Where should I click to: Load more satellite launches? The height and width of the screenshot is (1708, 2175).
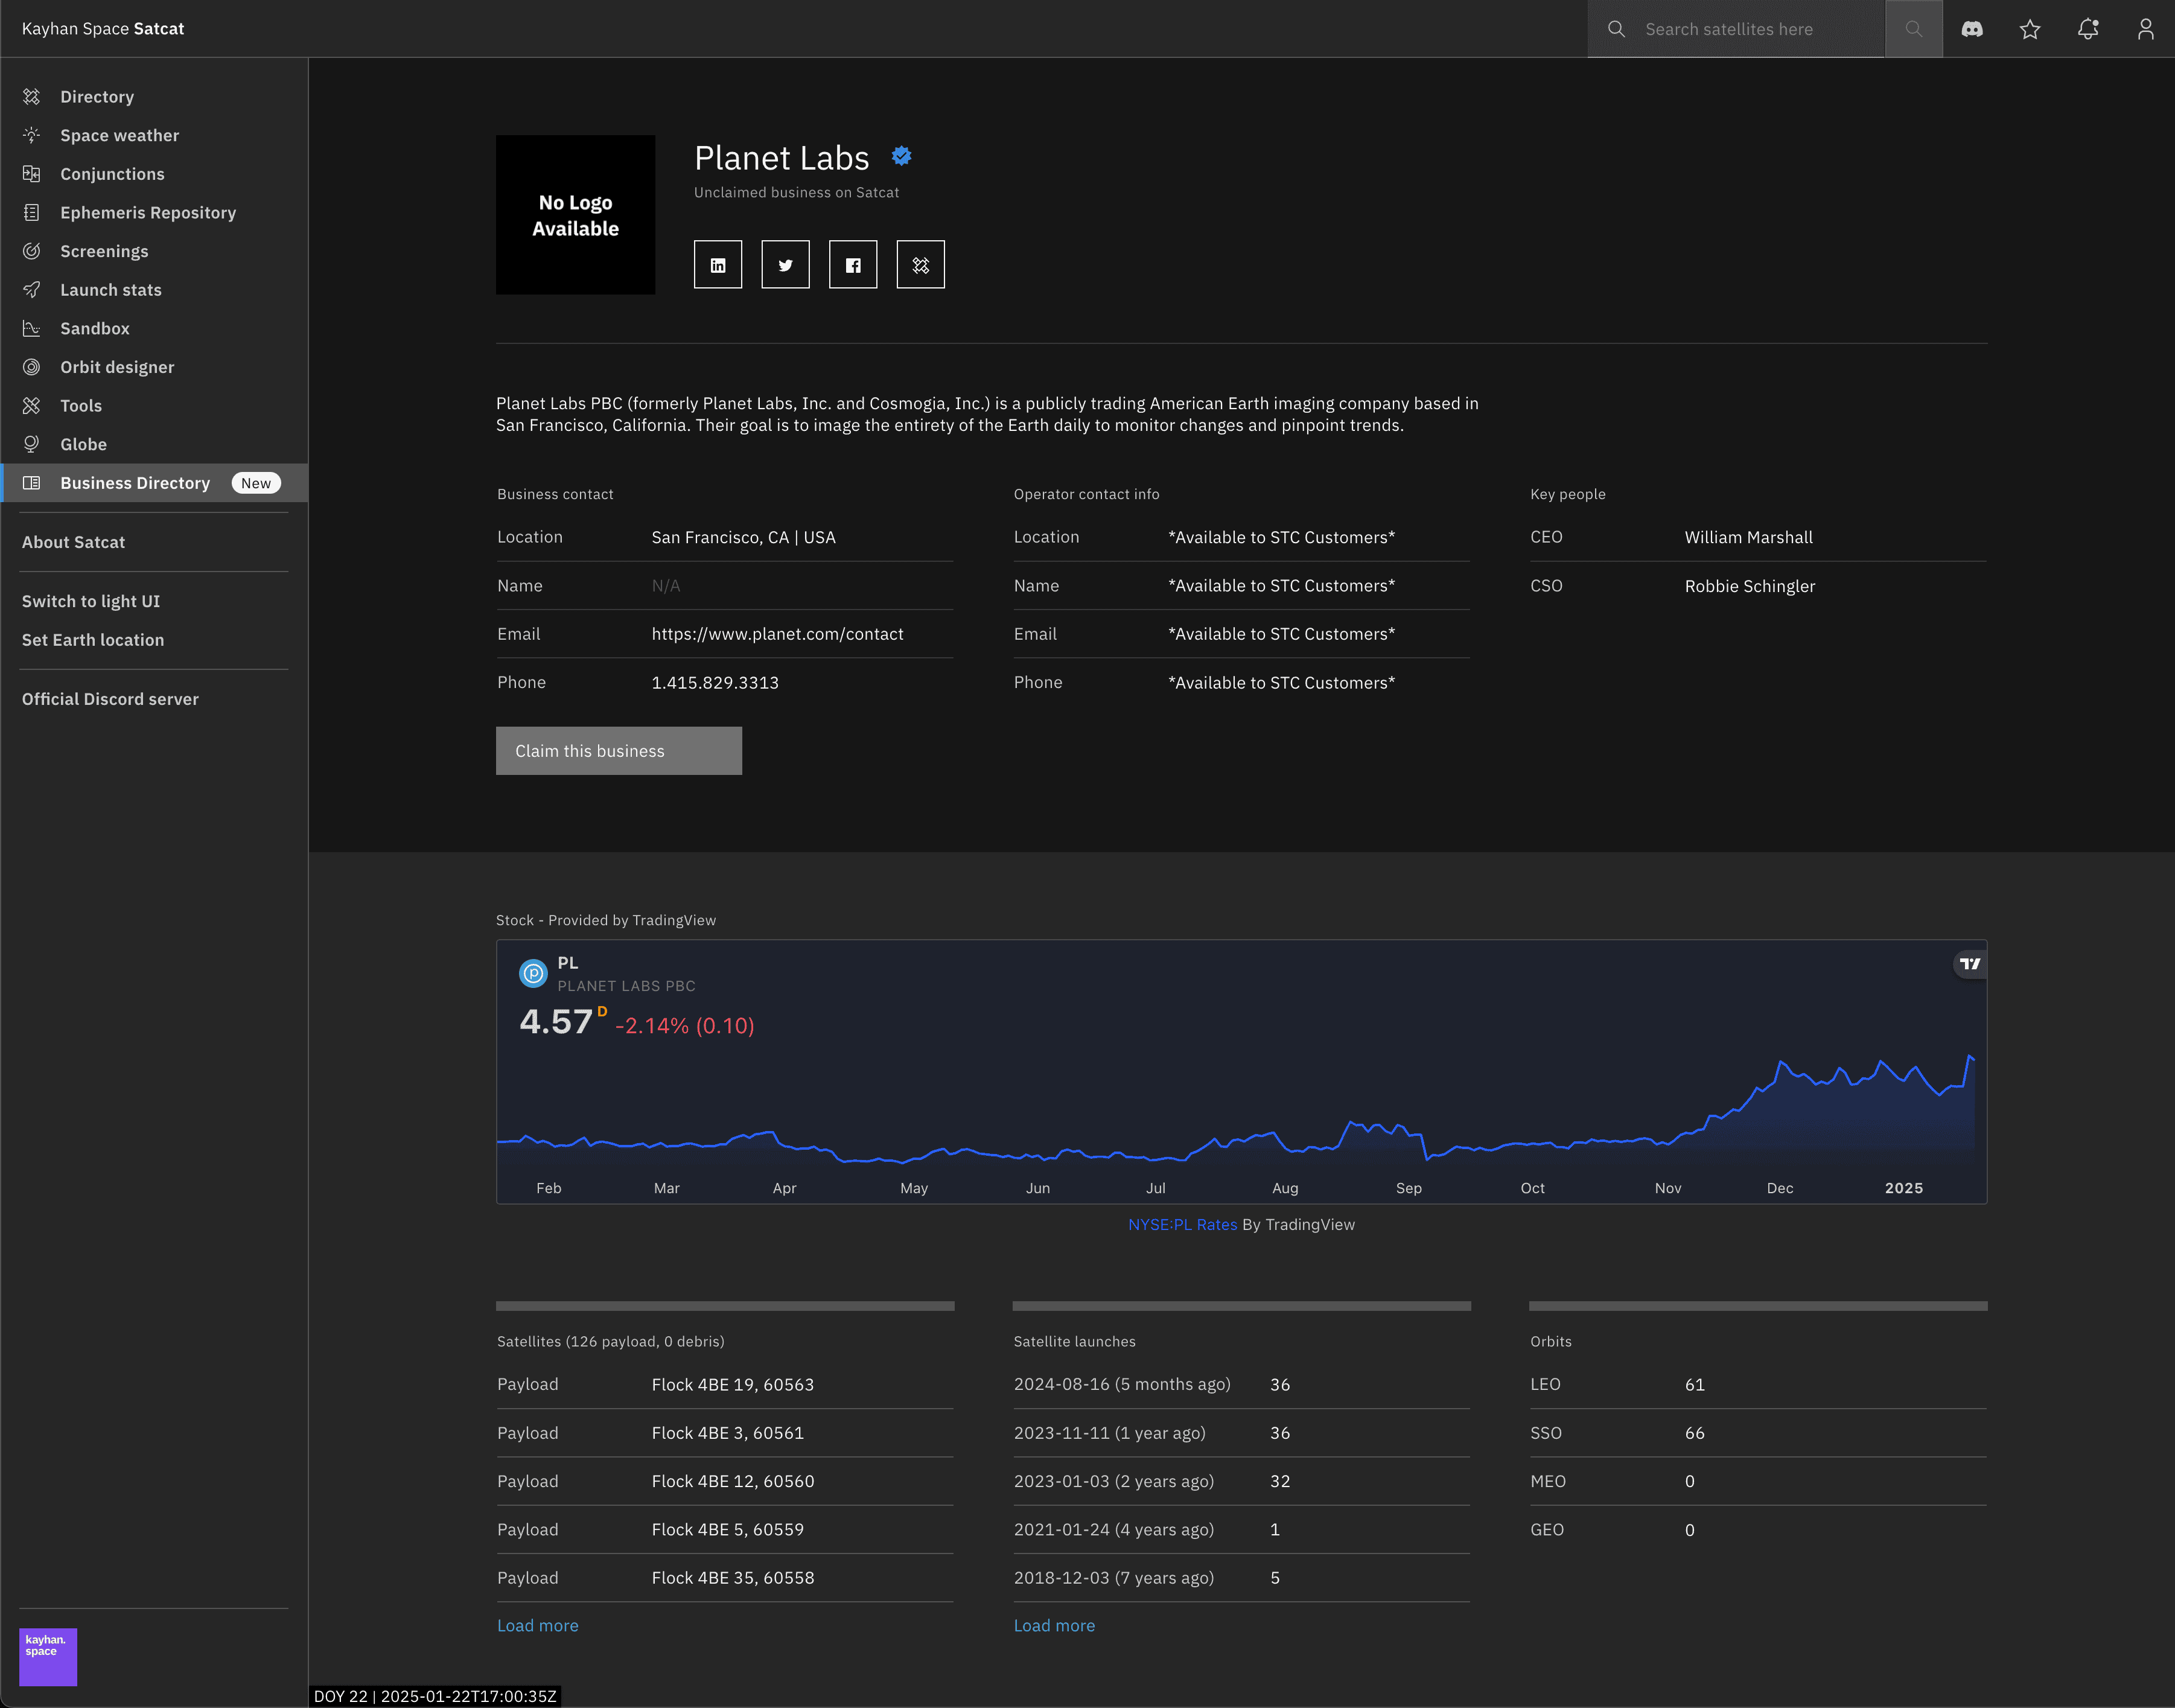pyautogui.click(x=1054, y=1626)
